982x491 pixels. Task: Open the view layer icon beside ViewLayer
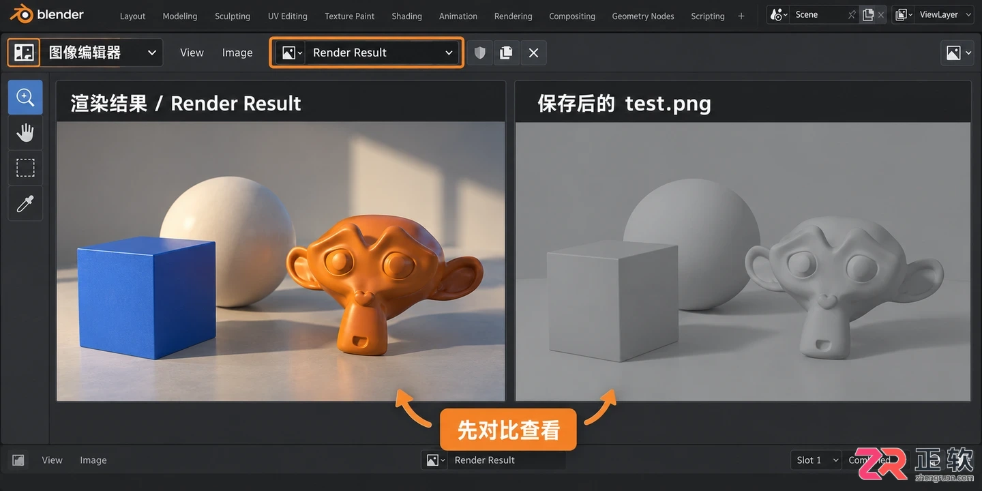coord(903,14)
